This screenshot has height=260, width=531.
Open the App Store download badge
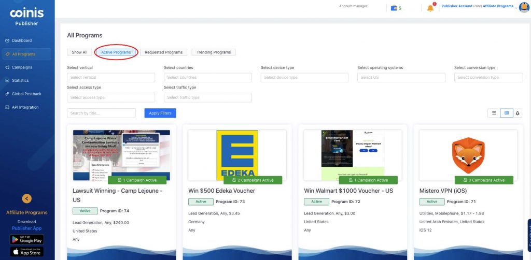tap(27, 252)
